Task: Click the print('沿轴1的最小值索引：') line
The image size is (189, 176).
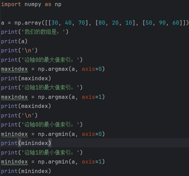Action: click(x=42, y=152)
